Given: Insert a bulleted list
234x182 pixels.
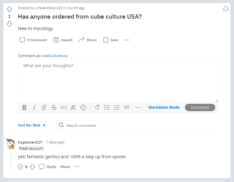Looking at the screenshot, I should point(107,107).
